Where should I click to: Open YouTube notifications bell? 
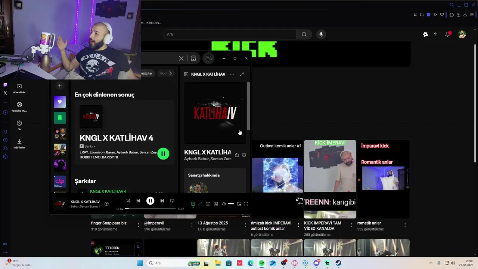pos(447,34)
